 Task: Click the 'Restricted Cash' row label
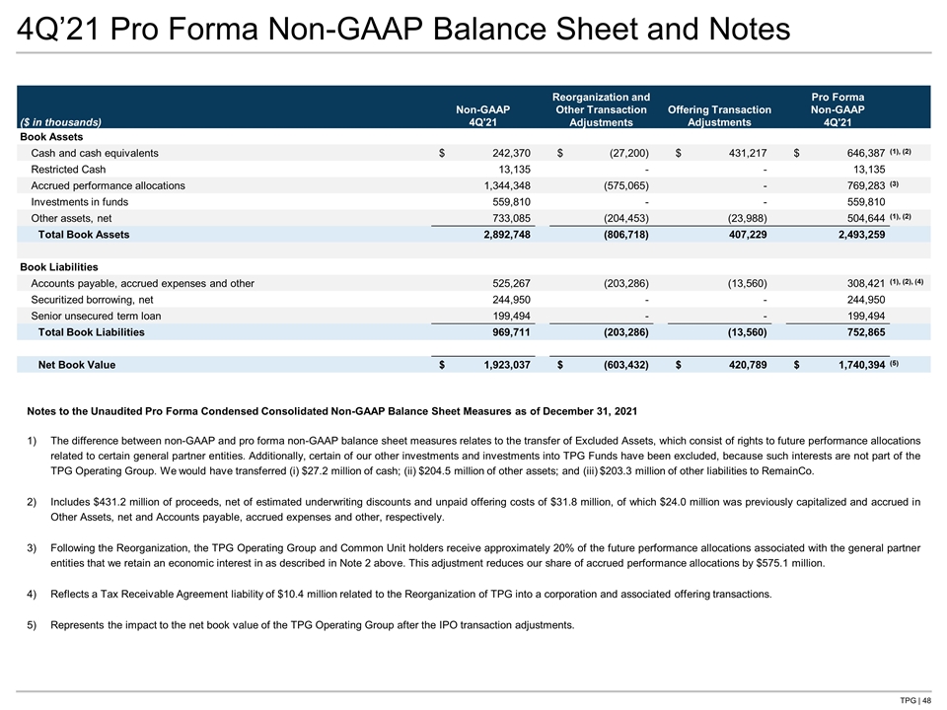point(68,170)
